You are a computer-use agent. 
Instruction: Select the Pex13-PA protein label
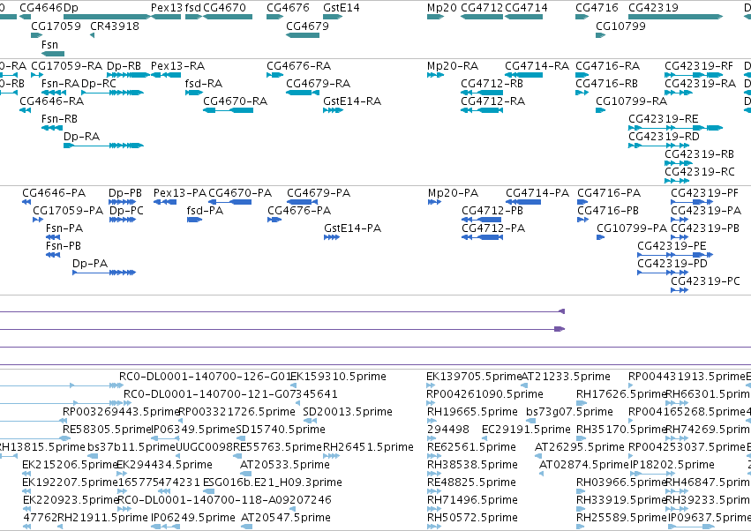coord(180,193)
